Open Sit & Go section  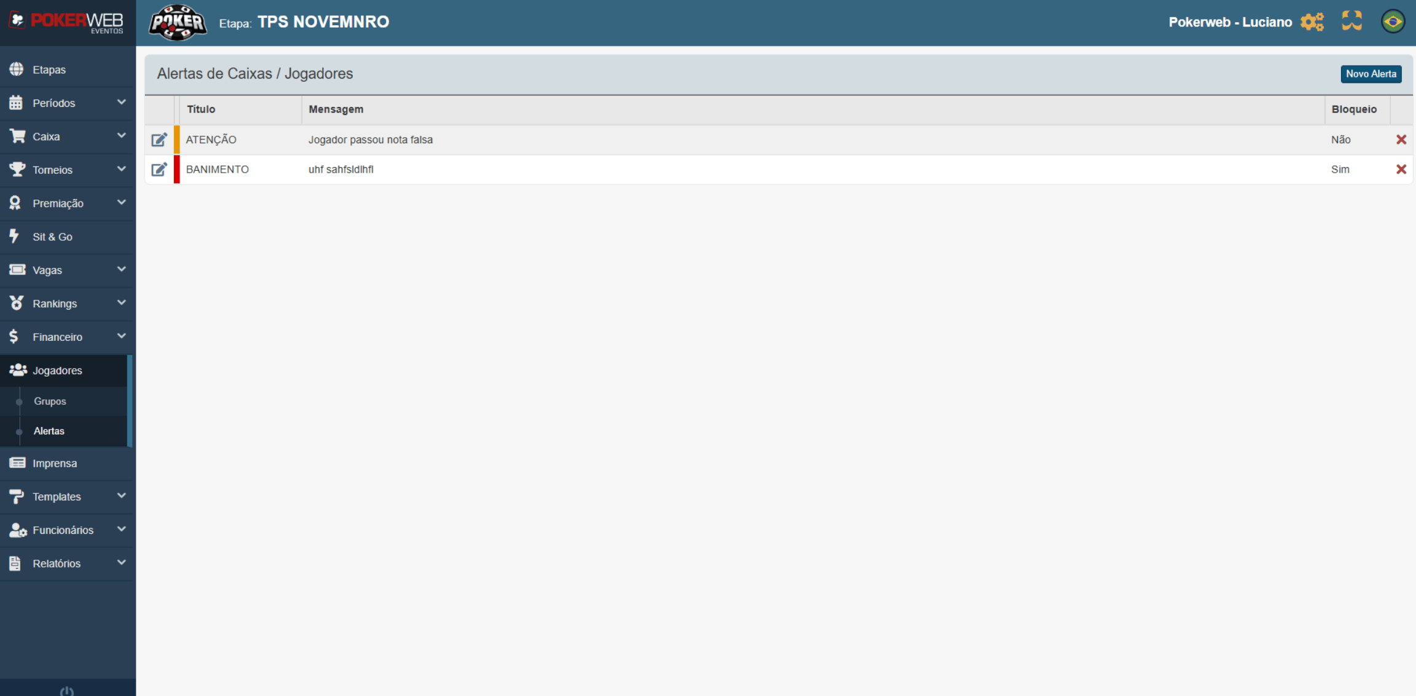53,237
